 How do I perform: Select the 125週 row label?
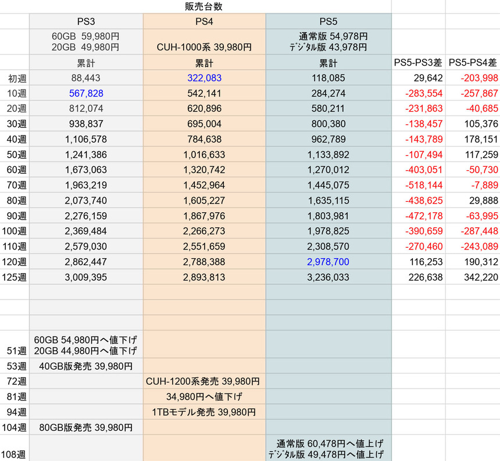(x=15, y=277)
